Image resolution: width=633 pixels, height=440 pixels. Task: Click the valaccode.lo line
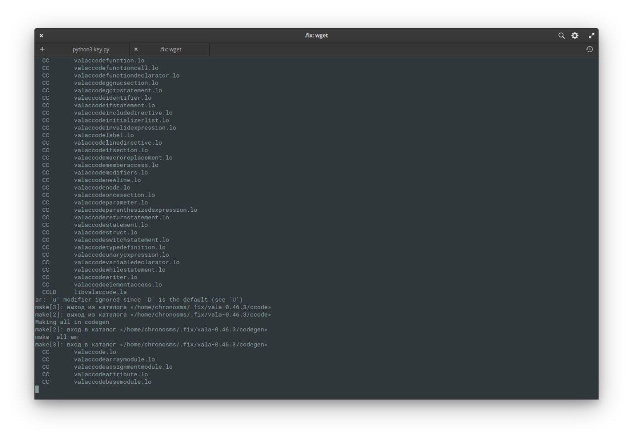pyautogui.click(x=79, y=352)
